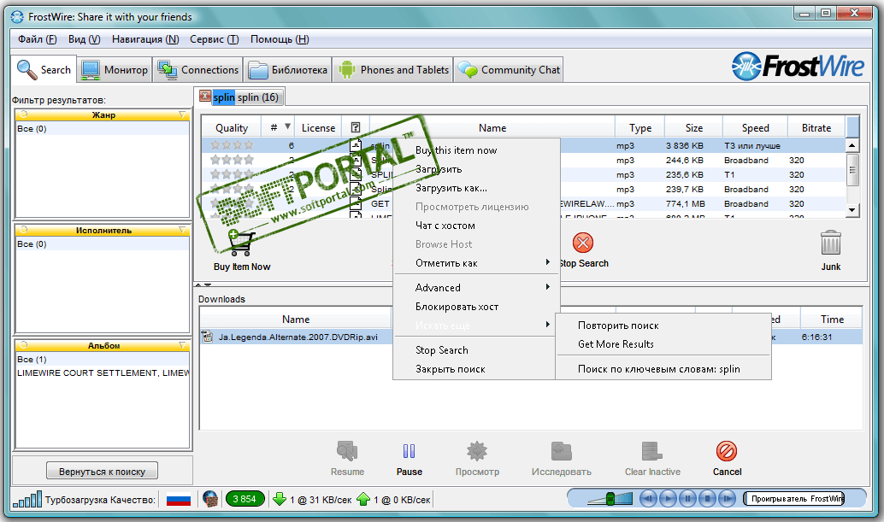Screen dimensions: 884x522
Task: Switch to the Библиотека tab
Action: (288, 70)
